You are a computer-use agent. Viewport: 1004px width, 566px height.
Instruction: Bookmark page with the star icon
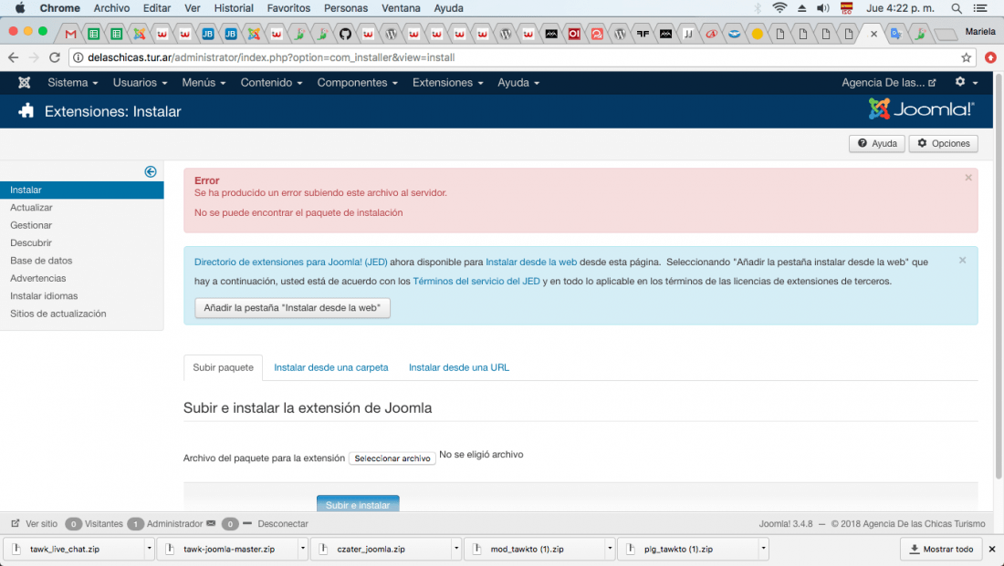pos(966,57)
